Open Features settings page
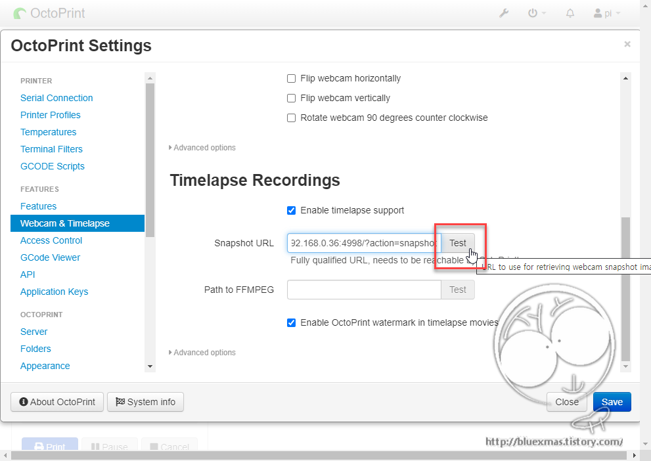This screenshot has height=461, width=651. pyautogui.click(x=38, y=206)
